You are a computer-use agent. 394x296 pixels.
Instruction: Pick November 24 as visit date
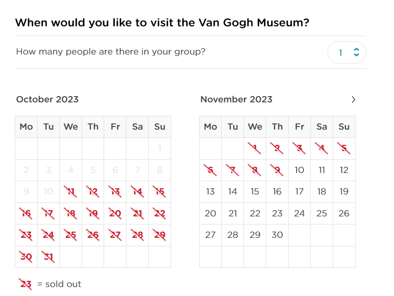point(299,214)
